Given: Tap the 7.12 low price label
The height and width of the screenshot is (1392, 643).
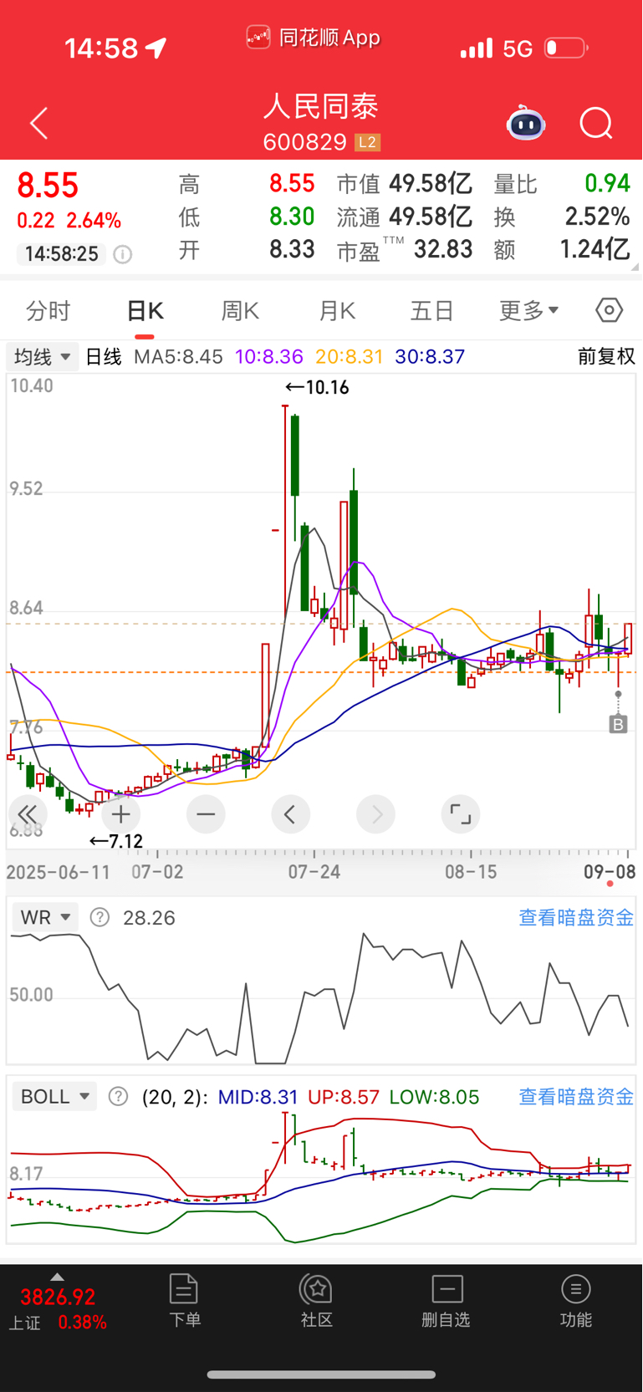Looking at the screenshot, I should [x=116, y=841].
